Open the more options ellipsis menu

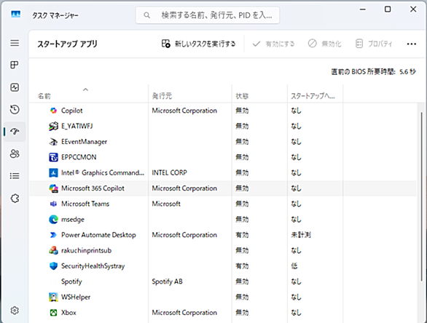411,44
